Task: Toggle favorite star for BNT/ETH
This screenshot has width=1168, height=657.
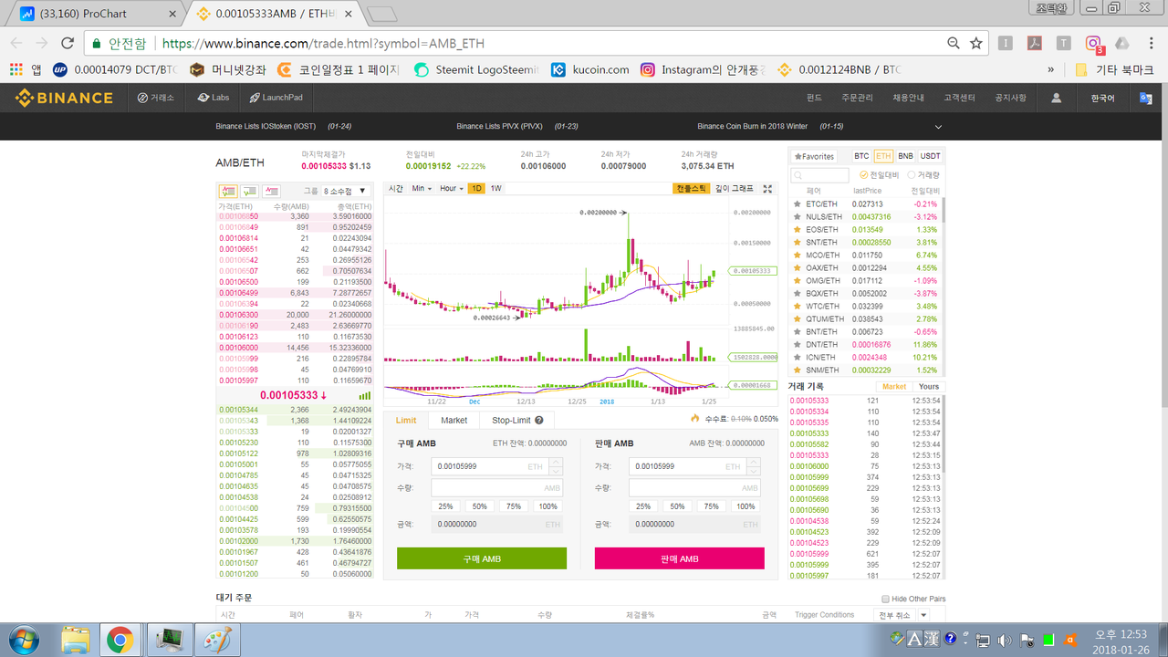Action: [x=797, y=332]
